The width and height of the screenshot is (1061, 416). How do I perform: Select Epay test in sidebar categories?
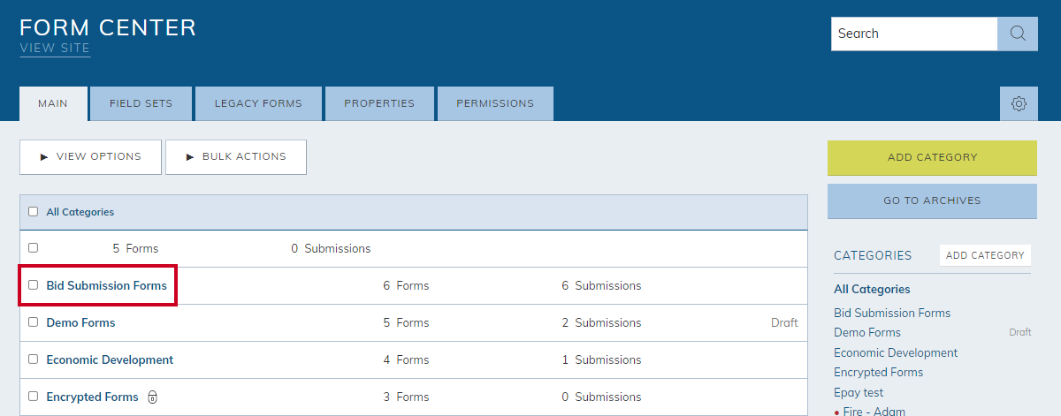(859, 392)
